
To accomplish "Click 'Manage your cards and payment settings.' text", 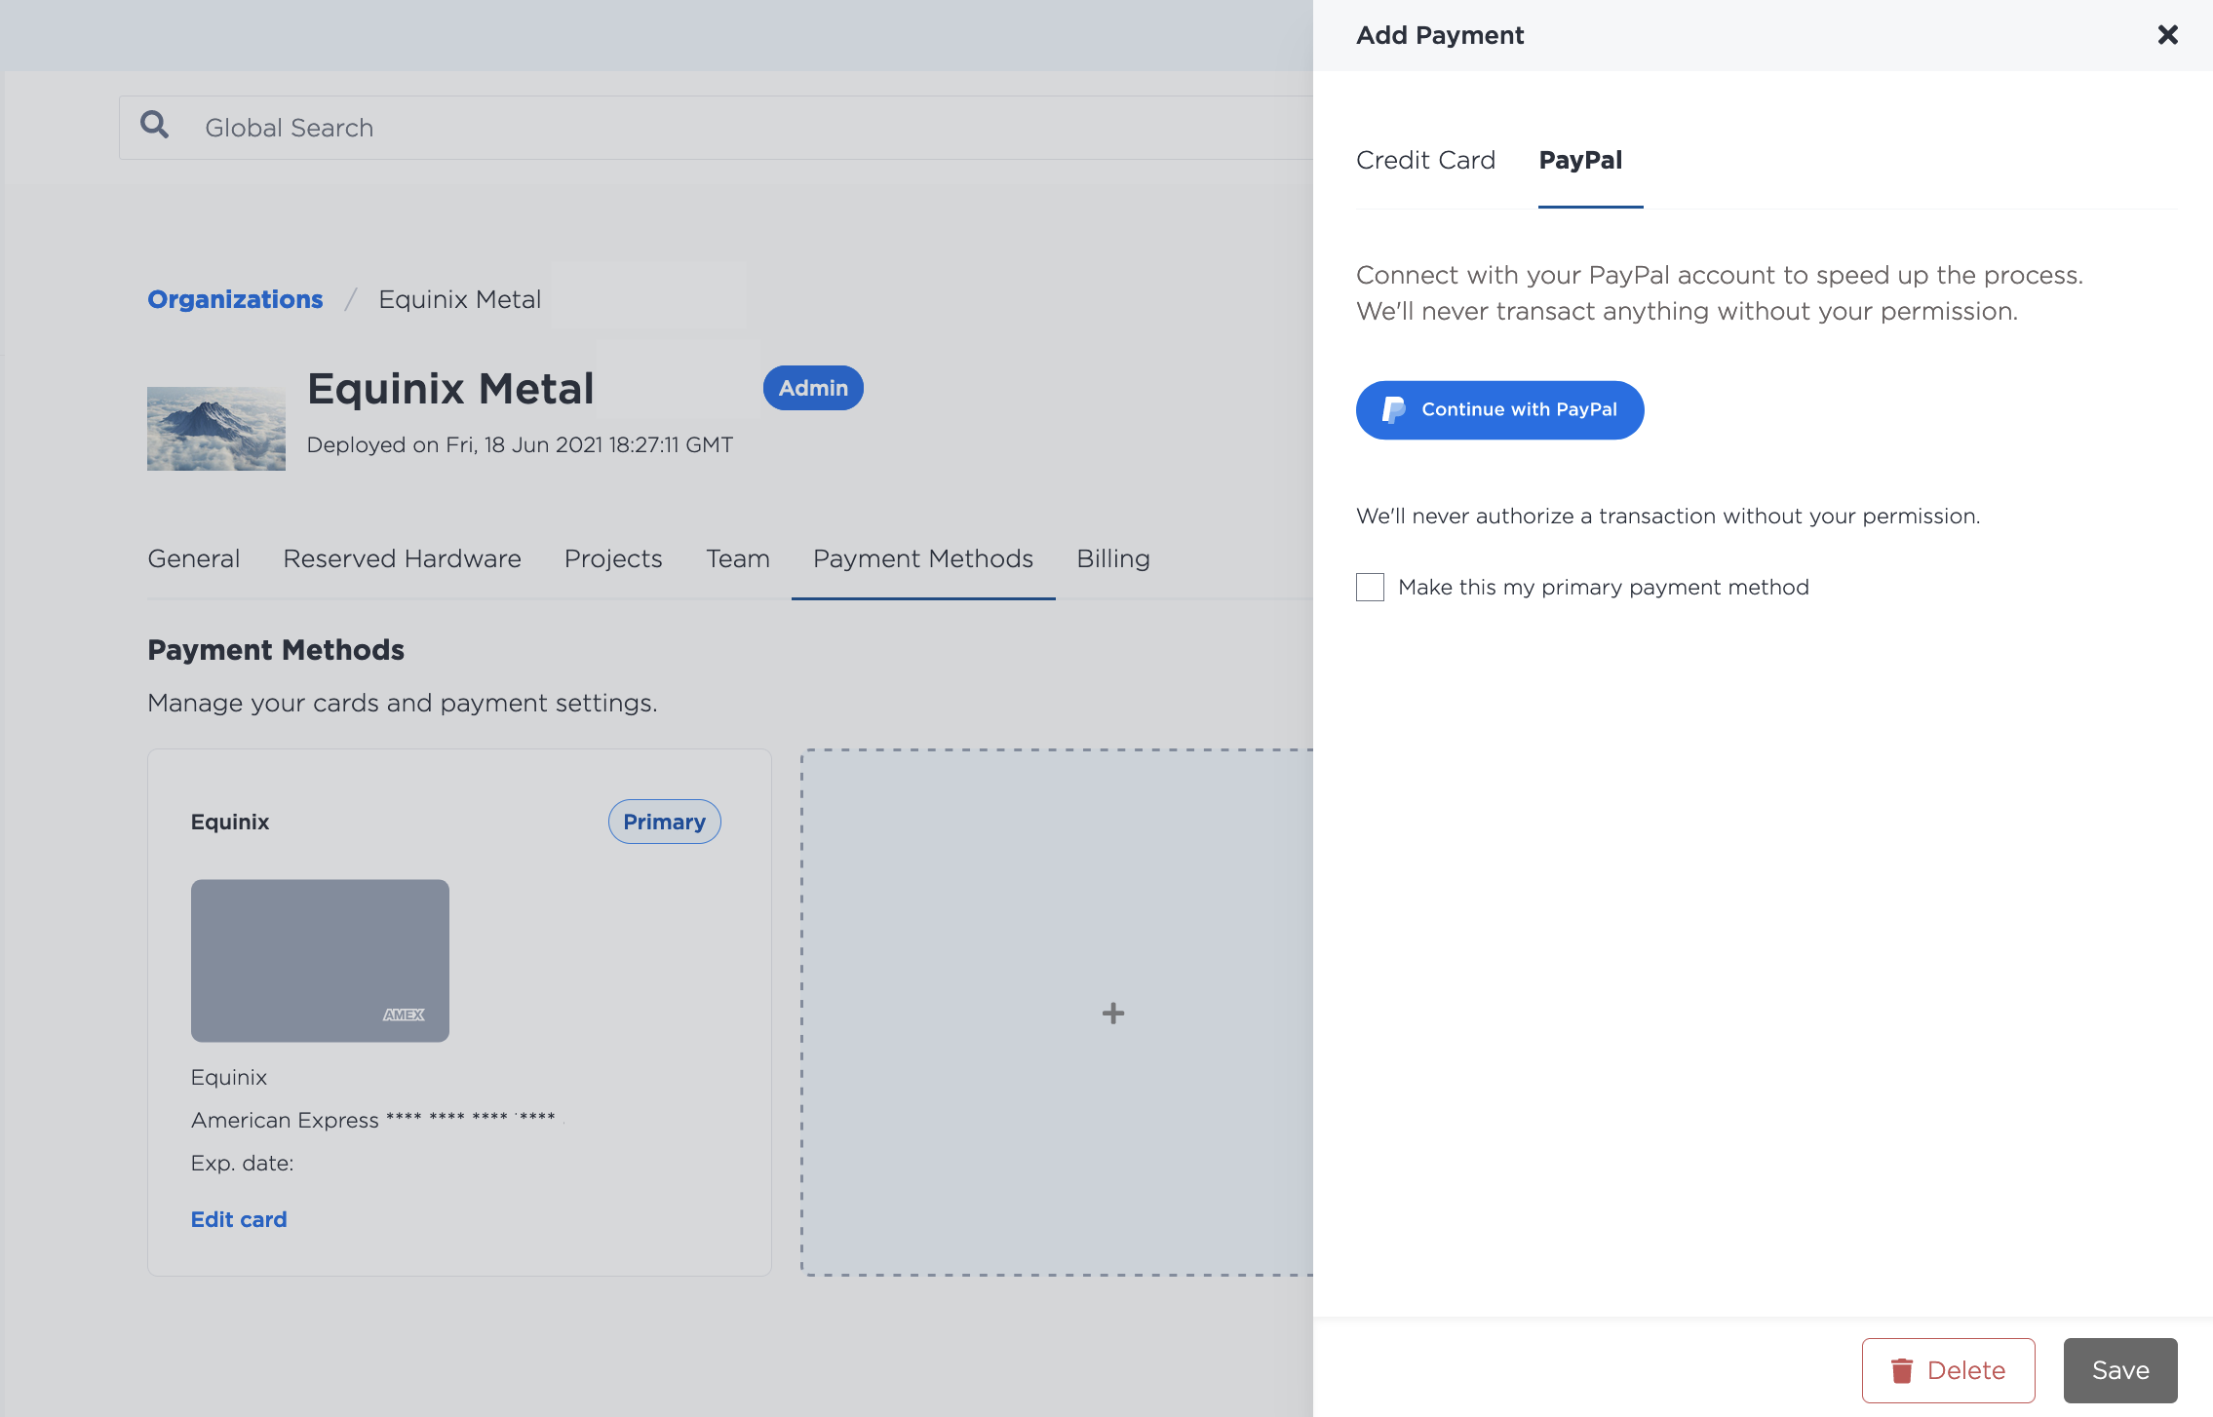I will pos(403,703).
